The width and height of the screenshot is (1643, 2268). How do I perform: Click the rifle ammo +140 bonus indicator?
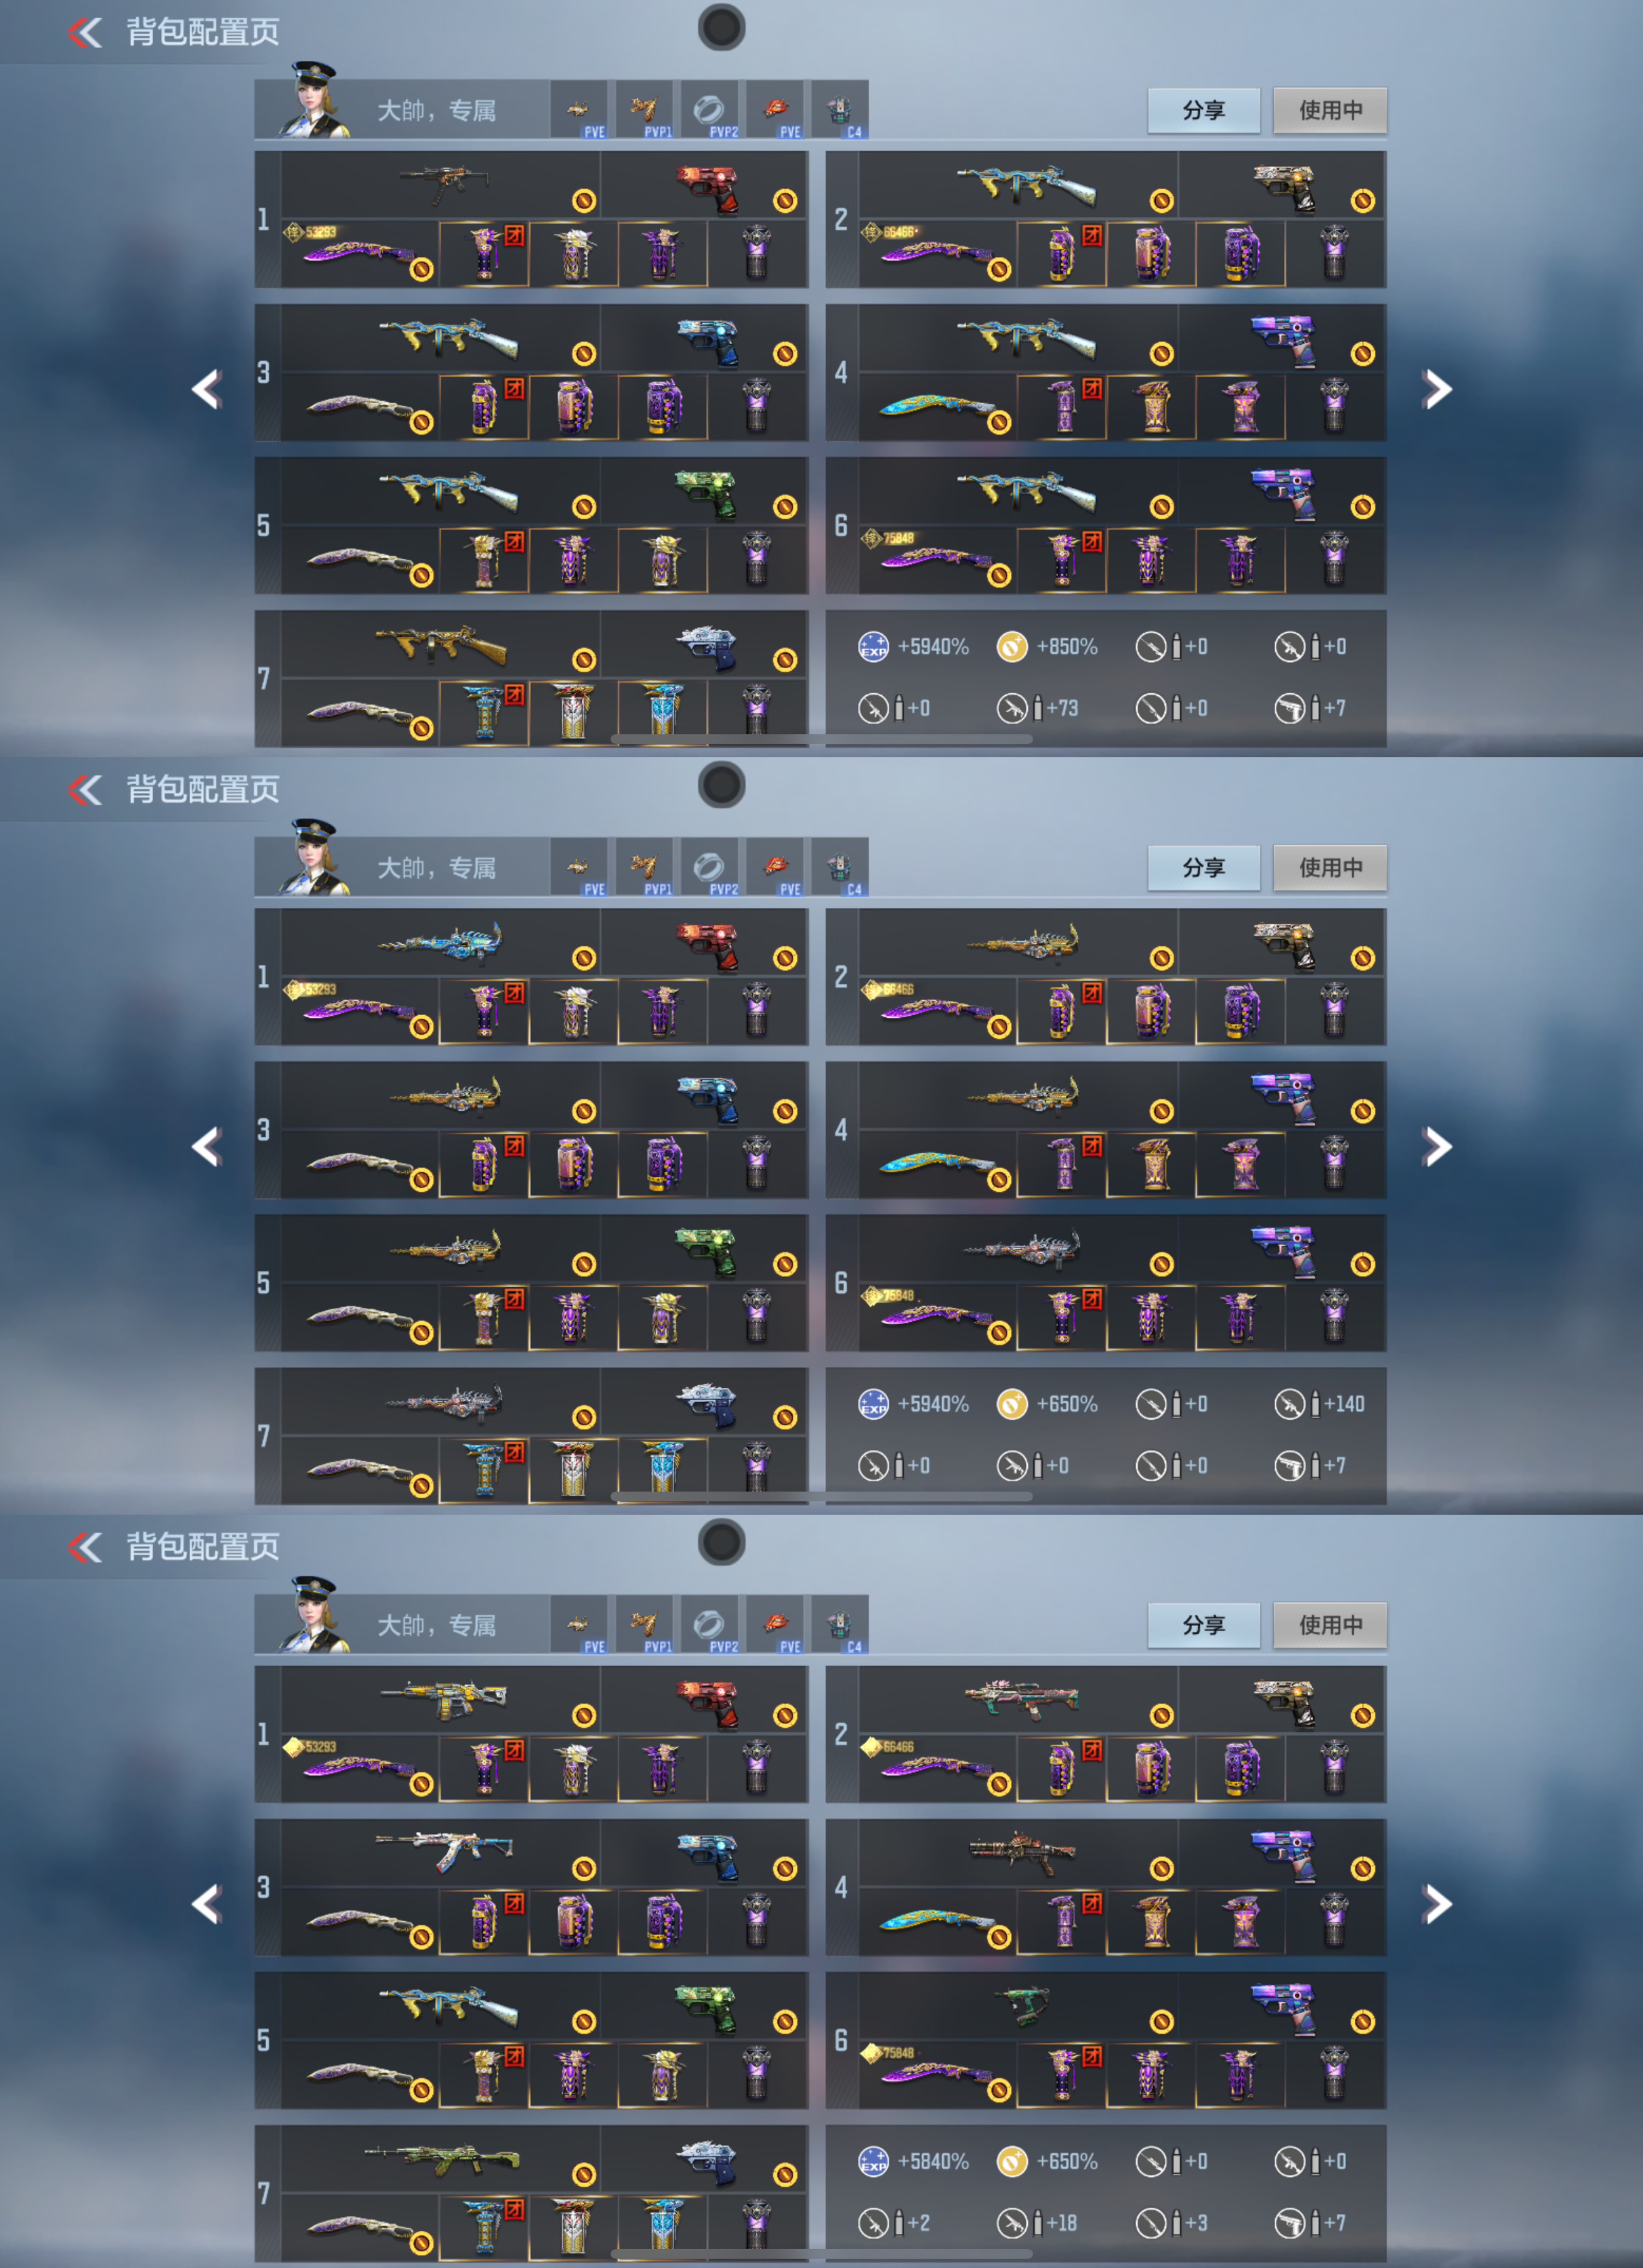(1319, 1404)
